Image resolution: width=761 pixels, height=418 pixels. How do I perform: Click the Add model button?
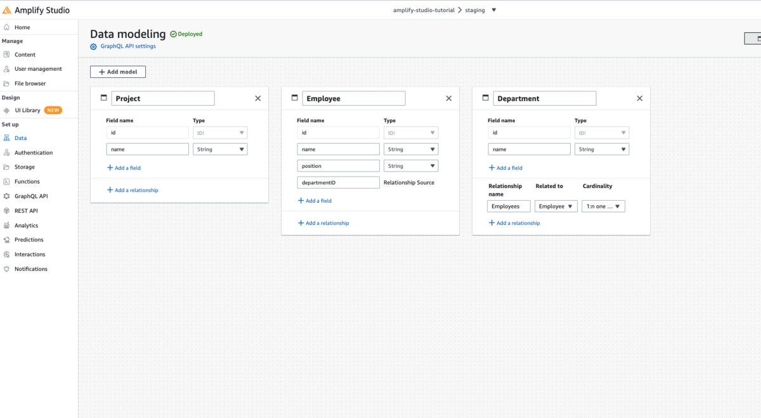pyautogui.click(x=118, y=72)
